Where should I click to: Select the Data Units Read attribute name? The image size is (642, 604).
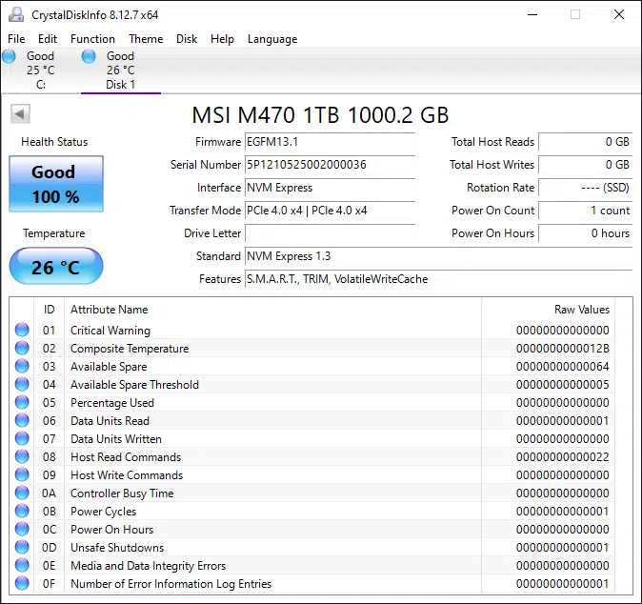110,420
